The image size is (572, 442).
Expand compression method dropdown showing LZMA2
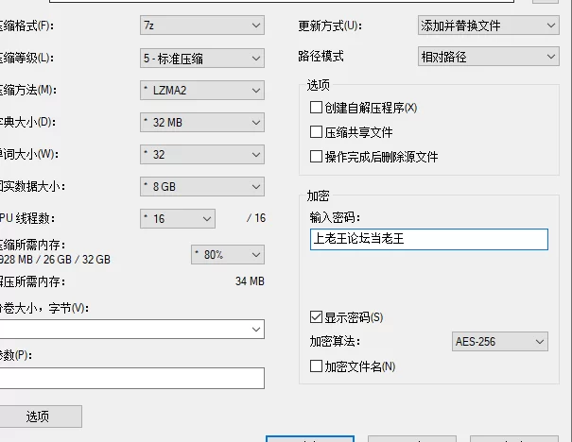tap(202, 90)
